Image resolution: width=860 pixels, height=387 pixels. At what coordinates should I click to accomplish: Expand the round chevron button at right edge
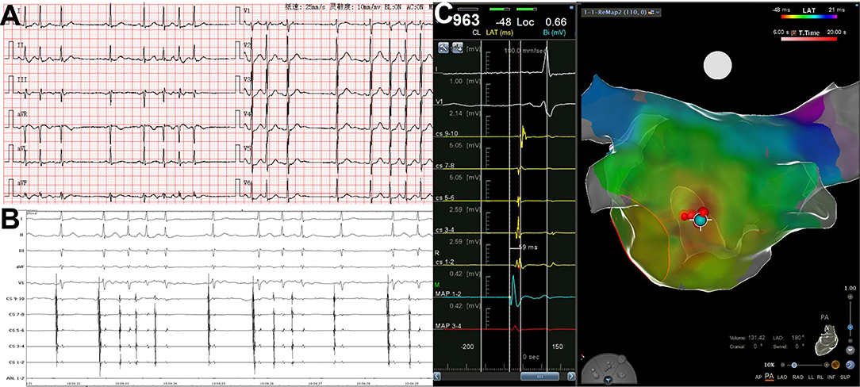[x=850, y=349]
